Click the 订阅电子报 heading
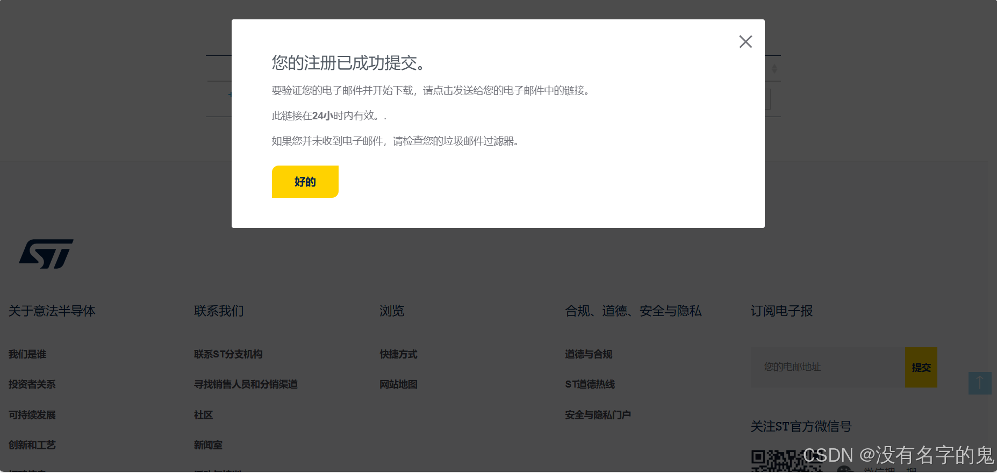This screenshot has width=997, height=473. tap(782, 311)
